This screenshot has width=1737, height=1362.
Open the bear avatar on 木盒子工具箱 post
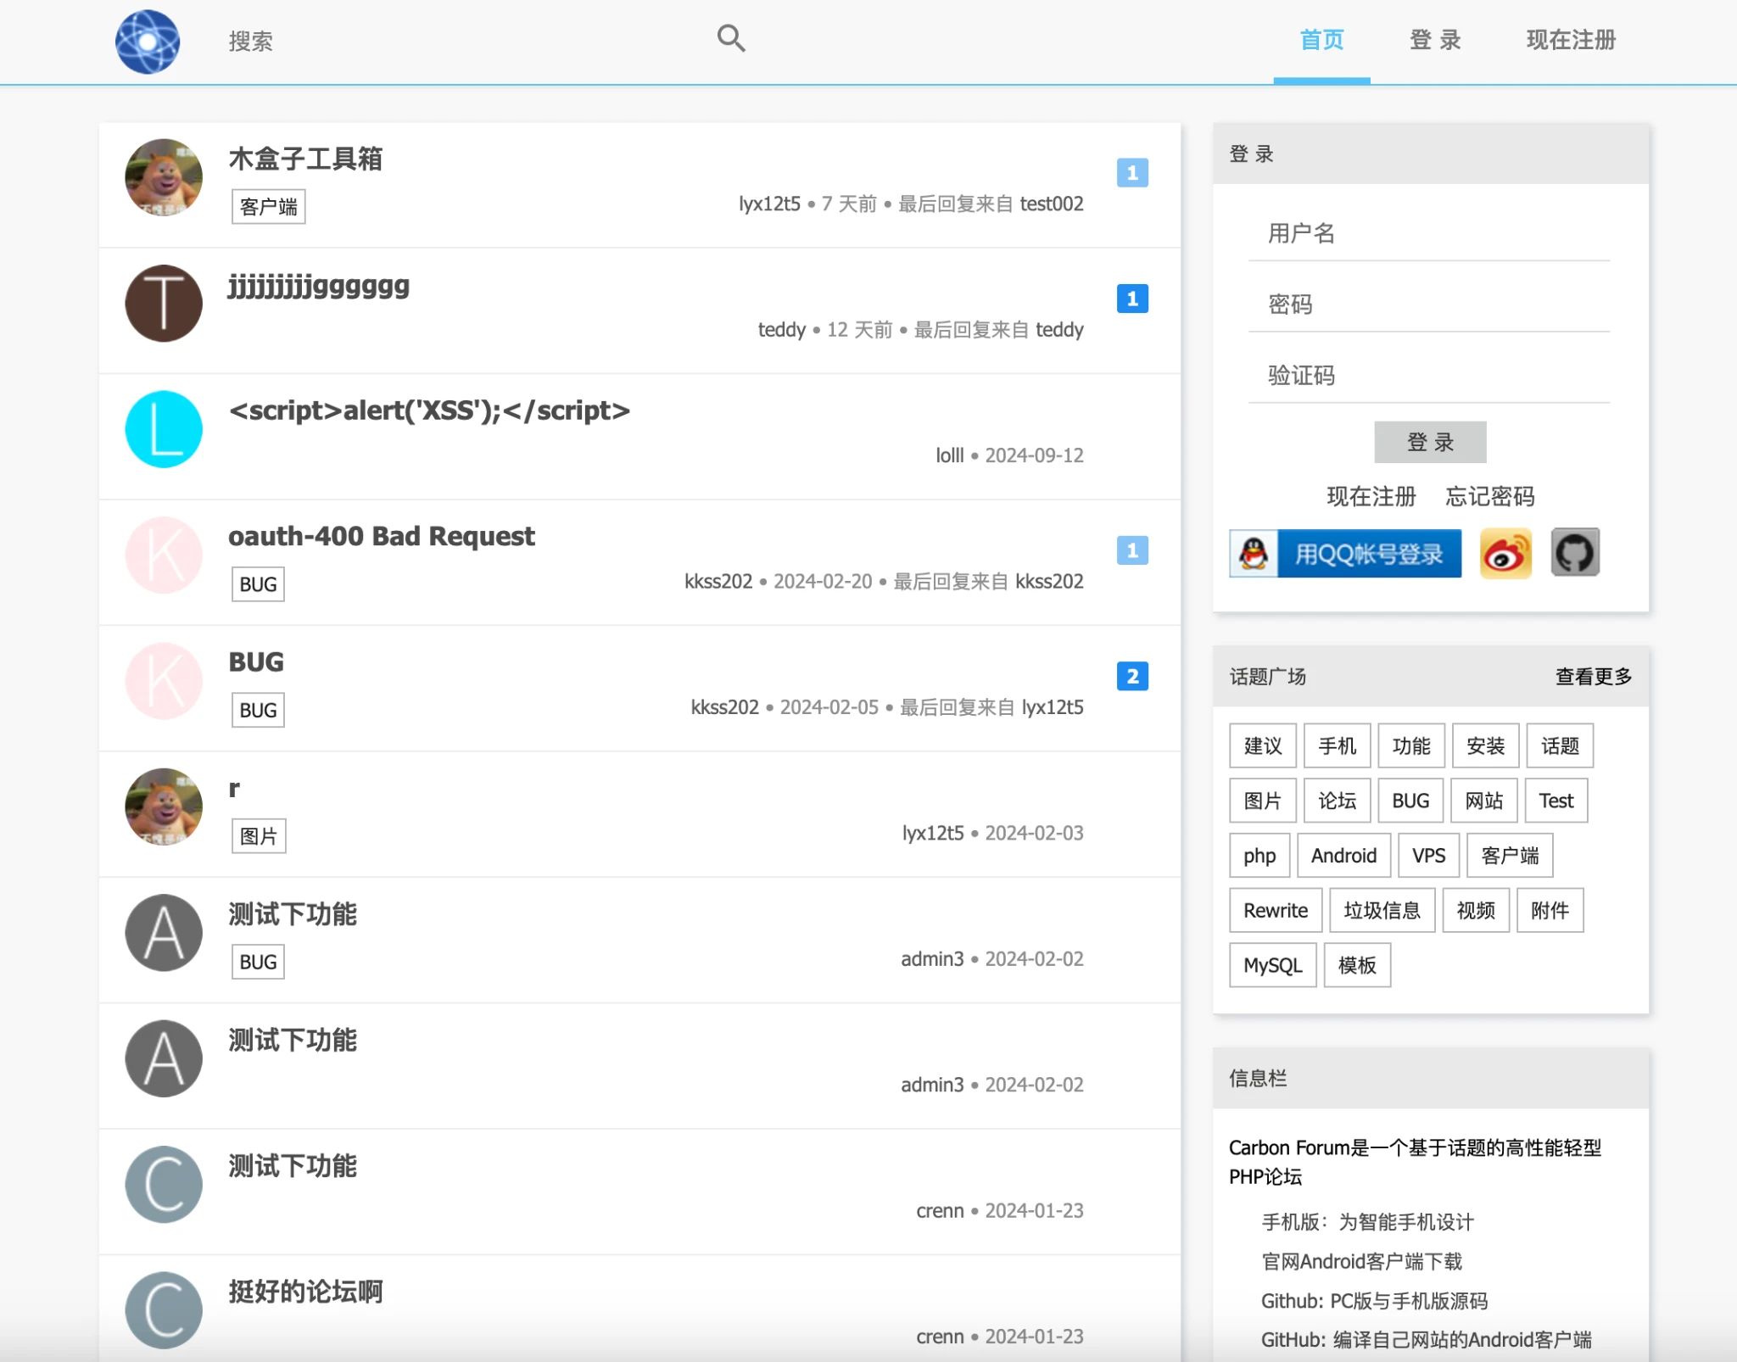pos(164,178)
